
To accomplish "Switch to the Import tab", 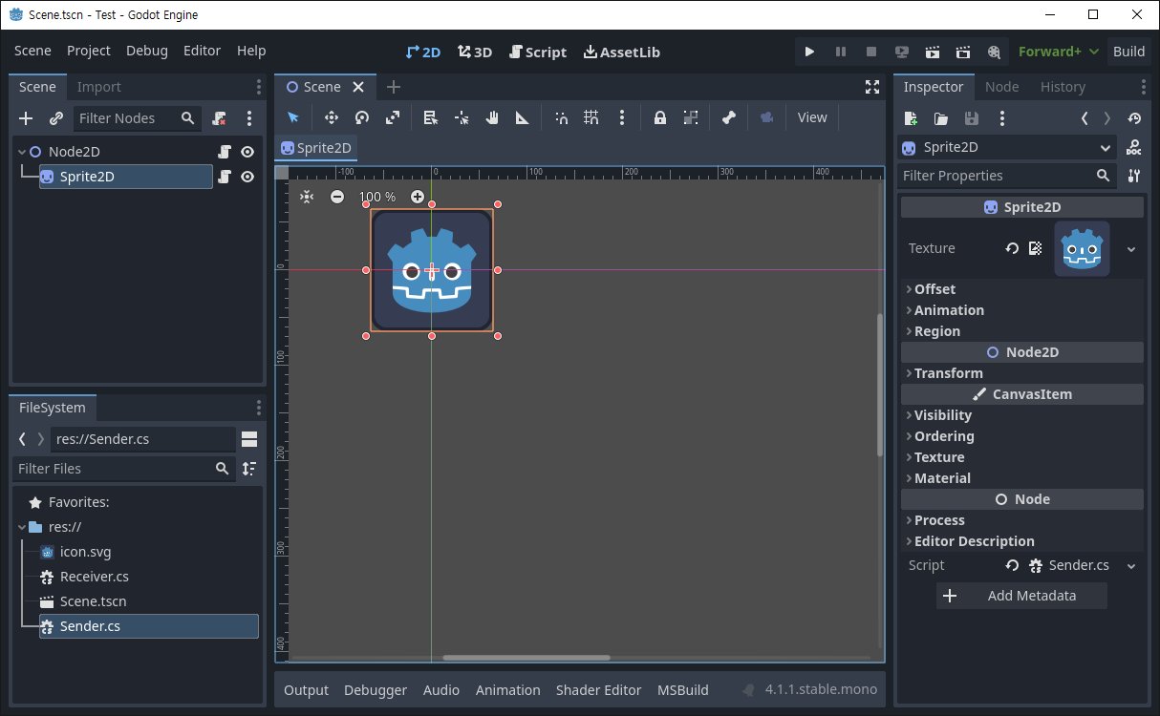I will click(99, 87).
